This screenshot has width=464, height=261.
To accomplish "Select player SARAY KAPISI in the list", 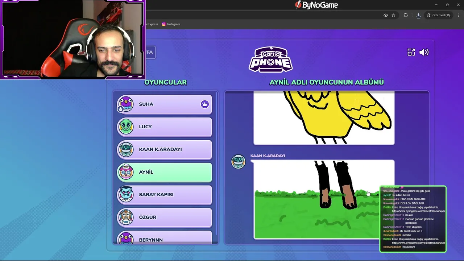I will point(164,195).
